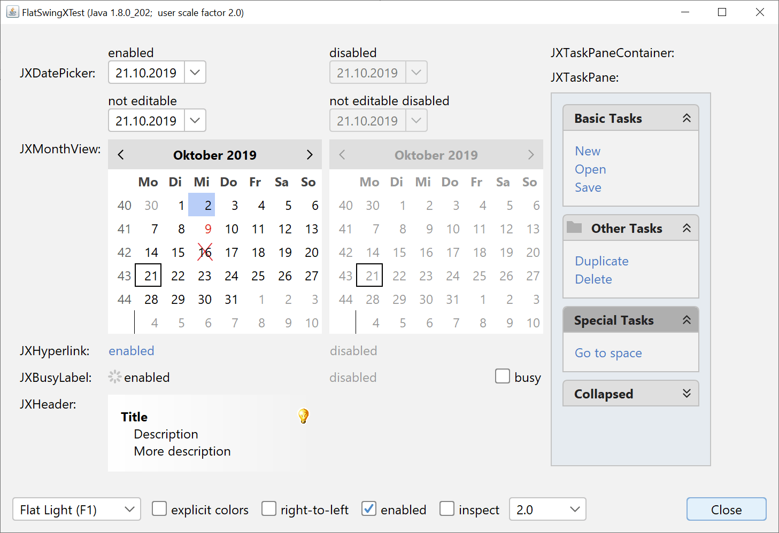
Task: Collapse the Special Tasks pane
Action: pyautogui.click(x=687, y=320)
